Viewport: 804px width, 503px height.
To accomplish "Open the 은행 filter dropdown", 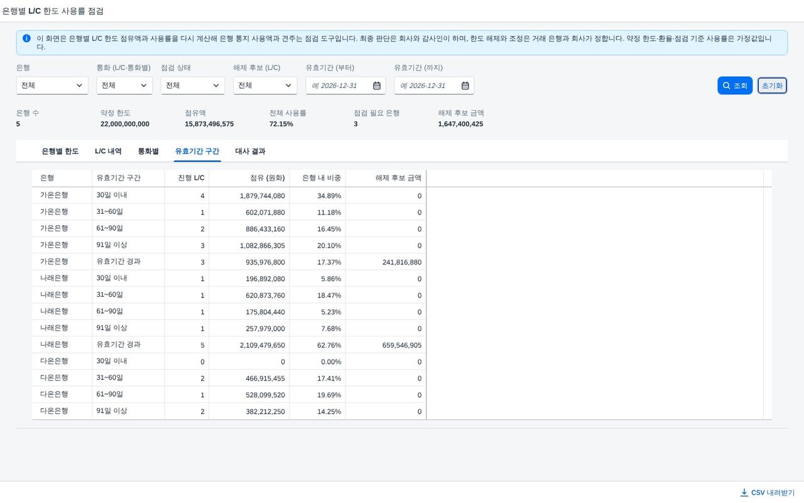I will [52, 86].
